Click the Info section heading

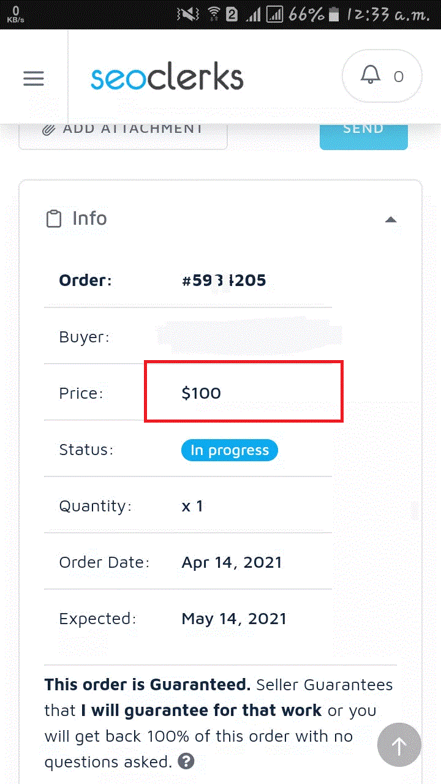[x=89, y=219]
